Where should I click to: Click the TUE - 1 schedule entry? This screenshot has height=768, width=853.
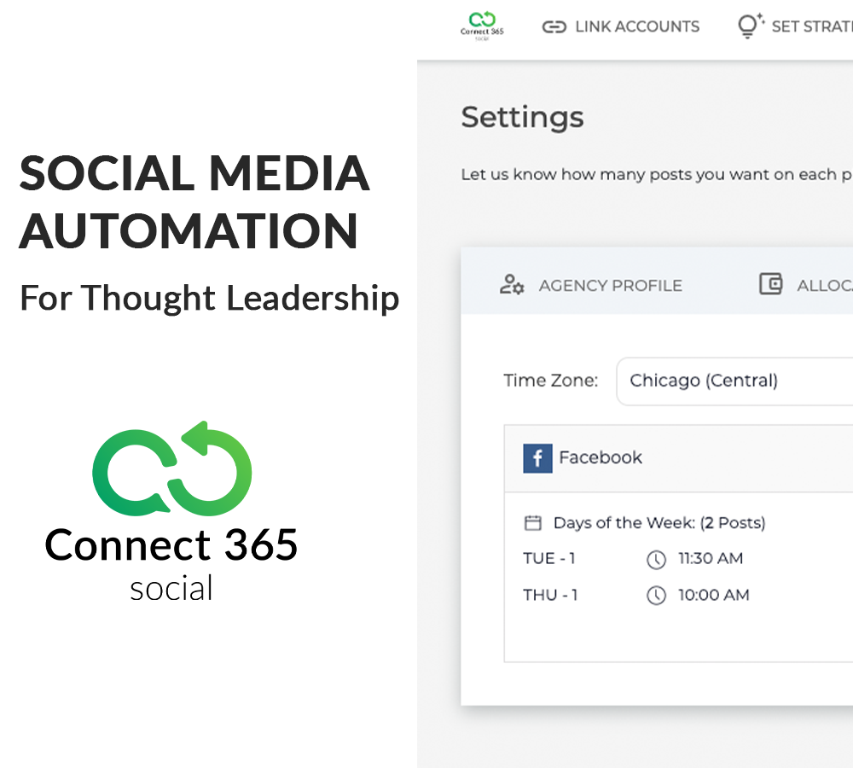[x=549, y=559]
